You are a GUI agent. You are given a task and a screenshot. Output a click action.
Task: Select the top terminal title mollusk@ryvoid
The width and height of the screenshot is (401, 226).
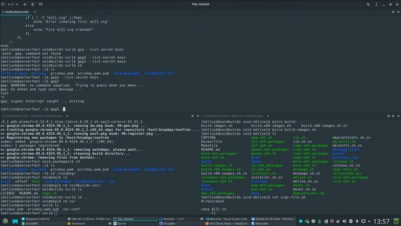click(x=16, y=12)
